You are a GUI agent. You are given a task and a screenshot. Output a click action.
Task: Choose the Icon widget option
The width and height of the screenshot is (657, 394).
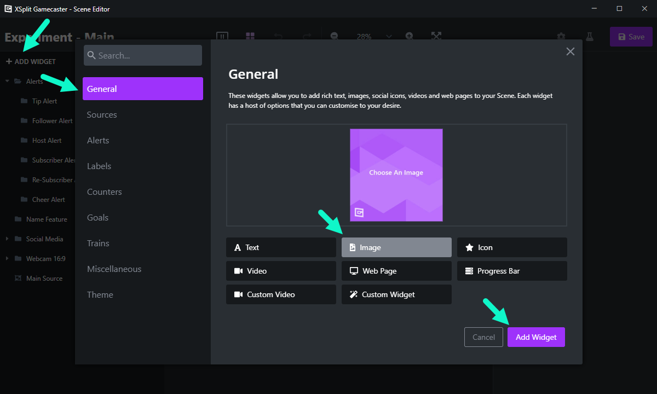pos(511,247)
